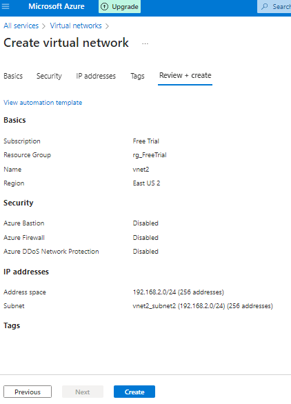The image size is (291, 404).
Task: Switch to the Basics tab
Action: click(x=13, y=76)
